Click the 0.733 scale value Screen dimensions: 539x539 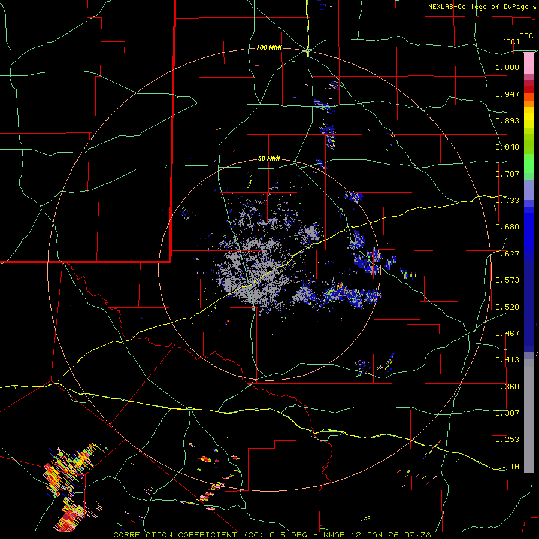pyautogui.click(x=507, y=201)
